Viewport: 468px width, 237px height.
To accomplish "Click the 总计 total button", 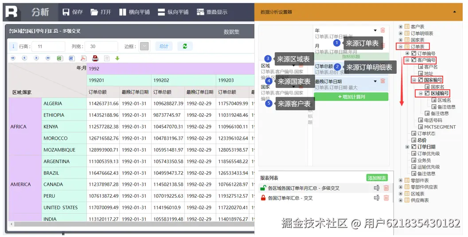I will (164, 46).
